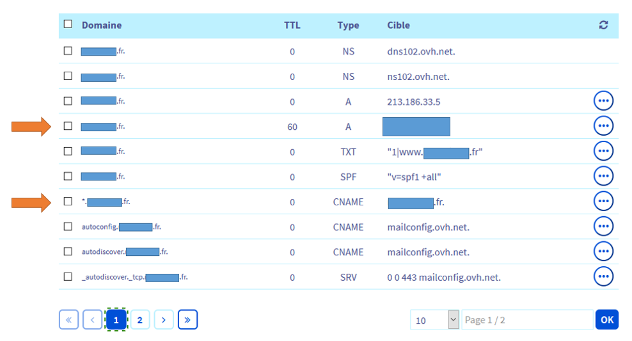
Task: Open actions menu for wildcard CNAME record
Action: (603, 201)
